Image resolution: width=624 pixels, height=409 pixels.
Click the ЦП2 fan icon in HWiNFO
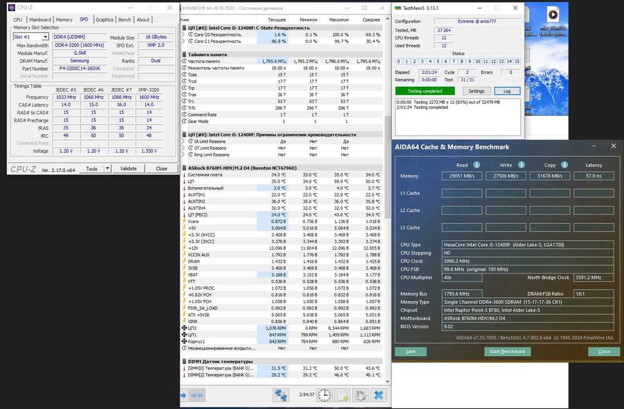click(x=184, y=328)
